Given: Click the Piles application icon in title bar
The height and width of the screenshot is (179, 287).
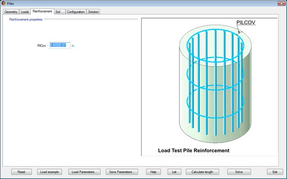Looking at the screenshot, I should point(3,3).
